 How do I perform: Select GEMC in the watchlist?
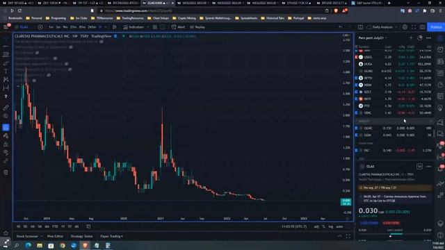click(394, 128)
